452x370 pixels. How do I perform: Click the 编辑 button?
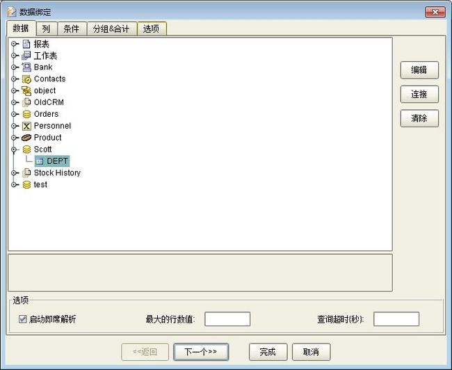(x=419, y=70)
